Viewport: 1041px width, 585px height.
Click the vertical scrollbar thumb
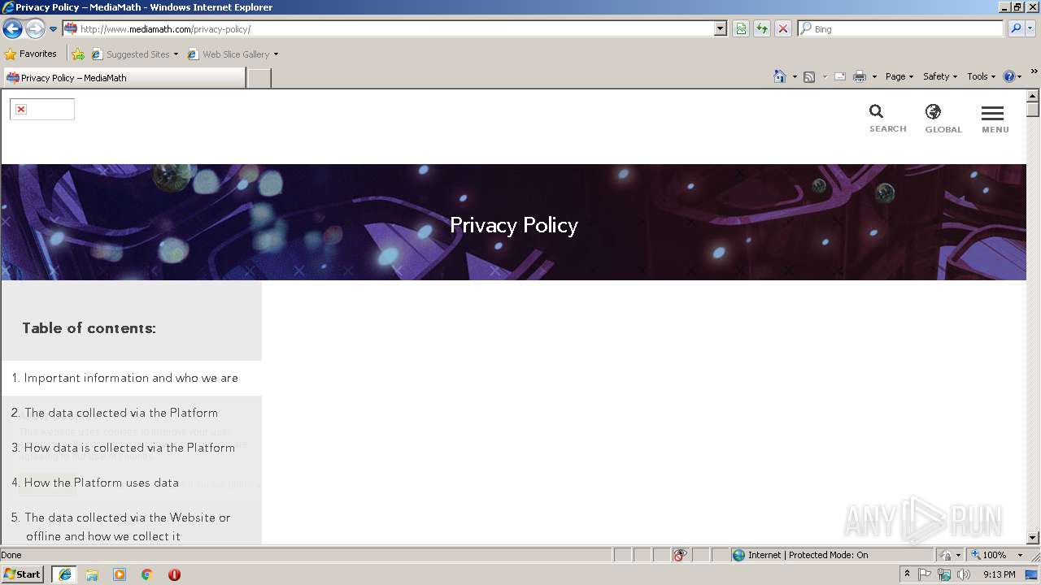click(1033, 110)
